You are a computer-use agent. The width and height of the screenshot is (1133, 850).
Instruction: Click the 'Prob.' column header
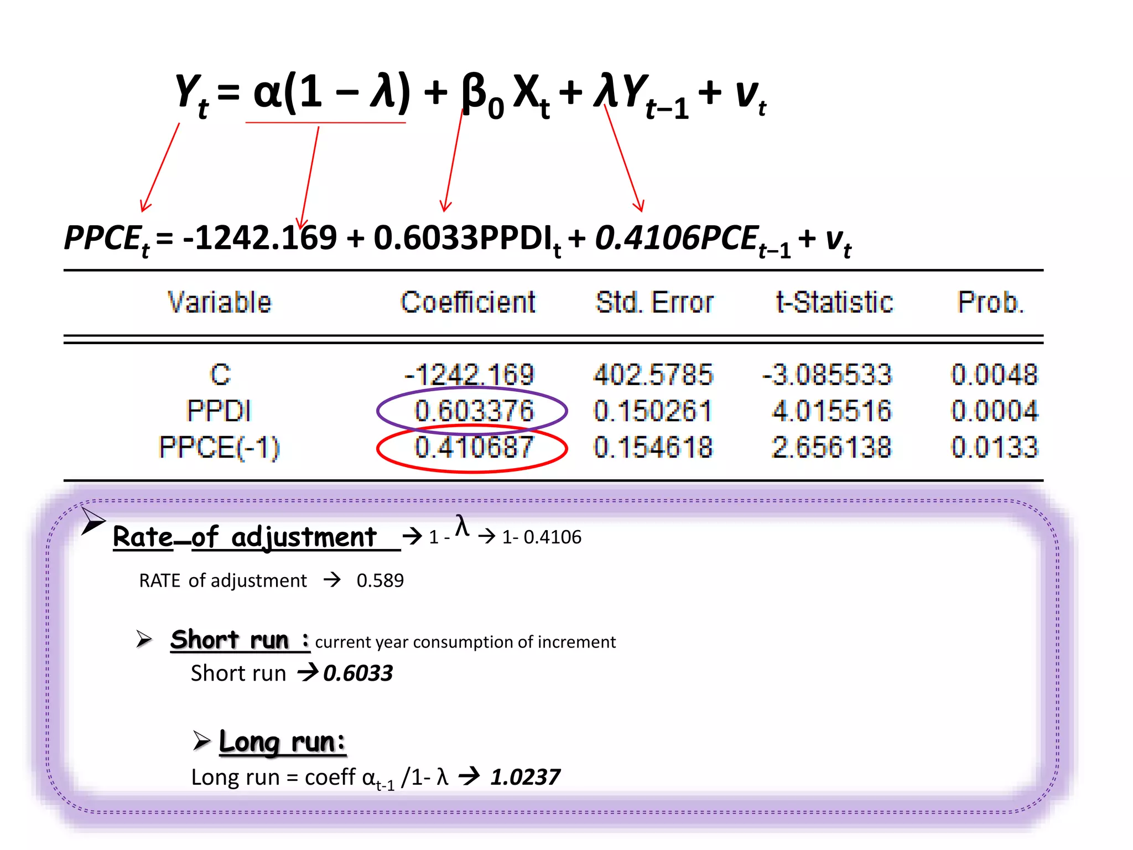coord(991,303)
